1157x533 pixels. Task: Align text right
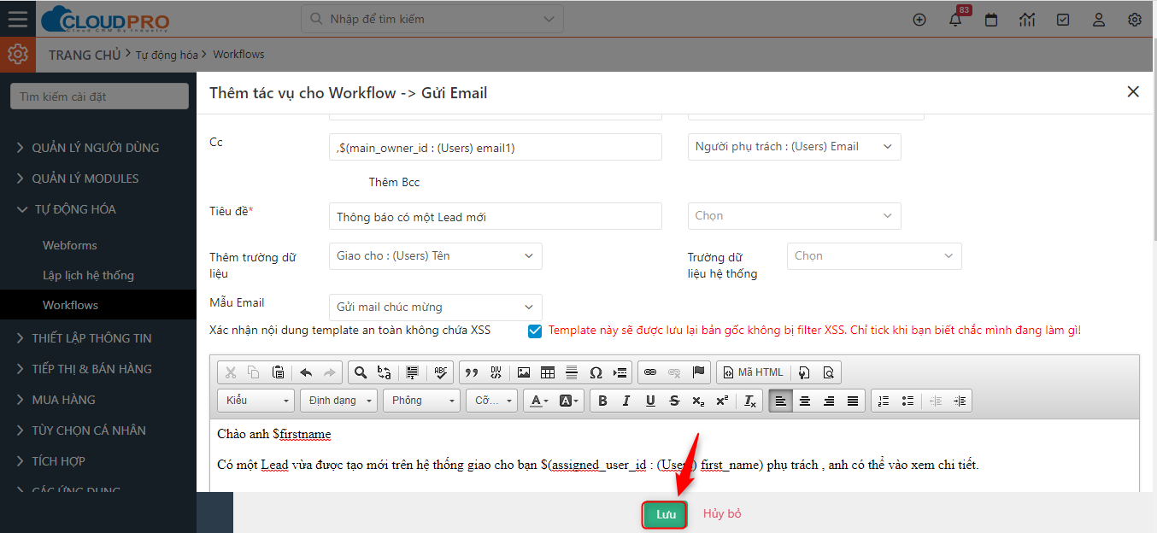(828, 401)
